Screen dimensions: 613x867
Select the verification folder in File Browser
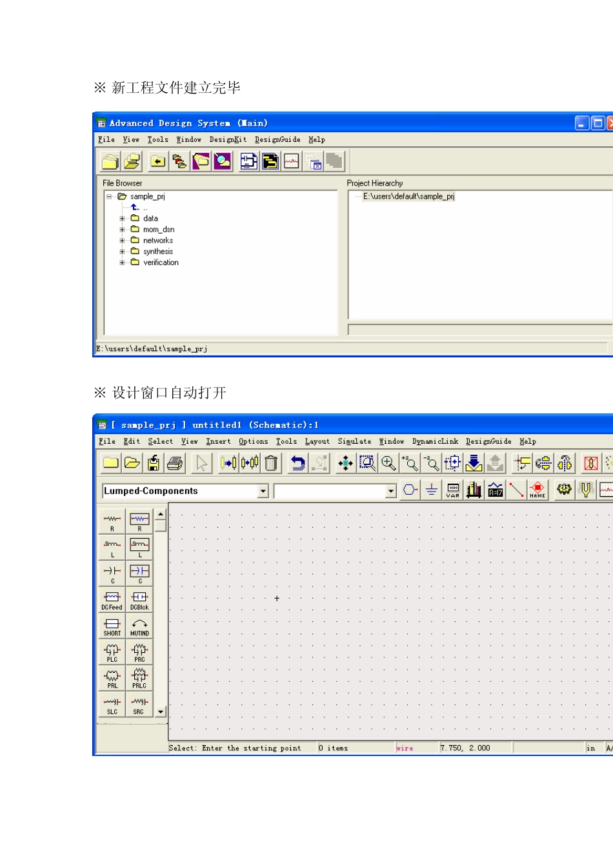(161, 263)
